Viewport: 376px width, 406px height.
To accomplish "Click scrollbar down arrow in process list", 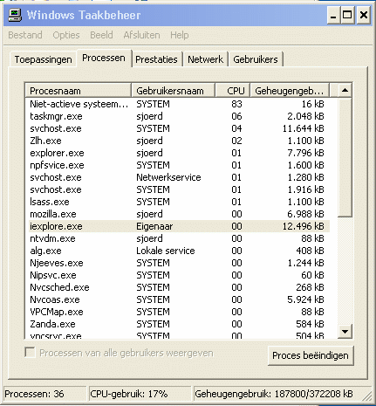I will coord(345,332).
